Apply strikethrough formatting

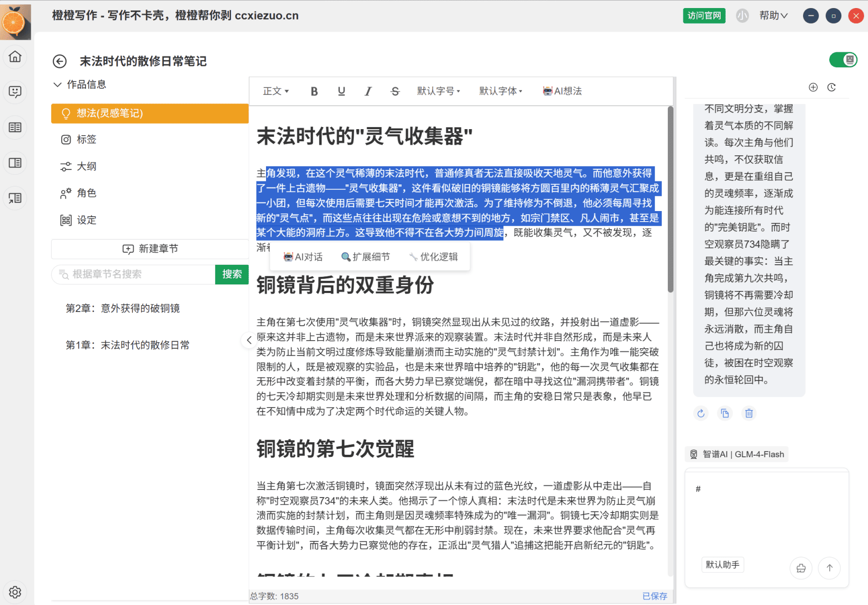coord(395,91)
